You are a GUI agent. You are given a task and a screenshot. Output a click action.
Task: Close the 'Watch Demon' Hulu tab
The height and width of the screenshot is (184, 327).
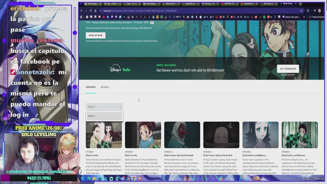point(296,4)
